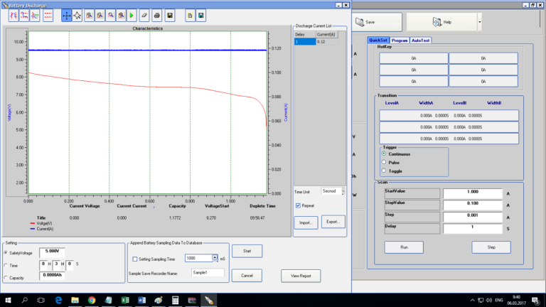Click the blue Current(A) legend swatch
This screenshot has width=546, height=307.
point(33,229)
